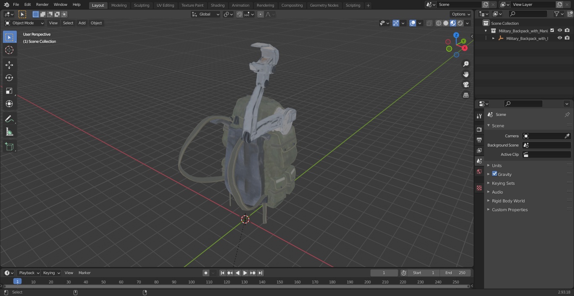Open timeline Keying popover
The image size is (574, 296).
click(51, 273)
